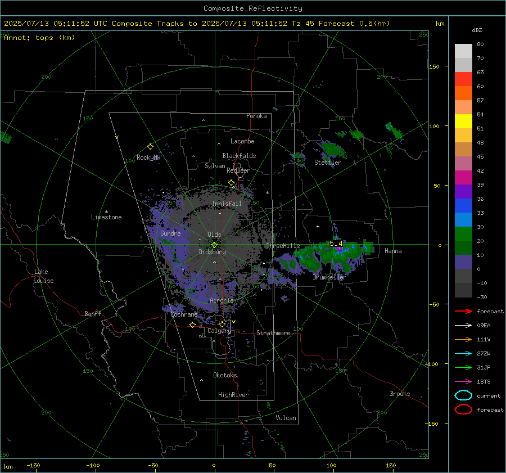Click the Vulcan label
The height and width of the screenshot is (473, 506).
pos(286,418)
